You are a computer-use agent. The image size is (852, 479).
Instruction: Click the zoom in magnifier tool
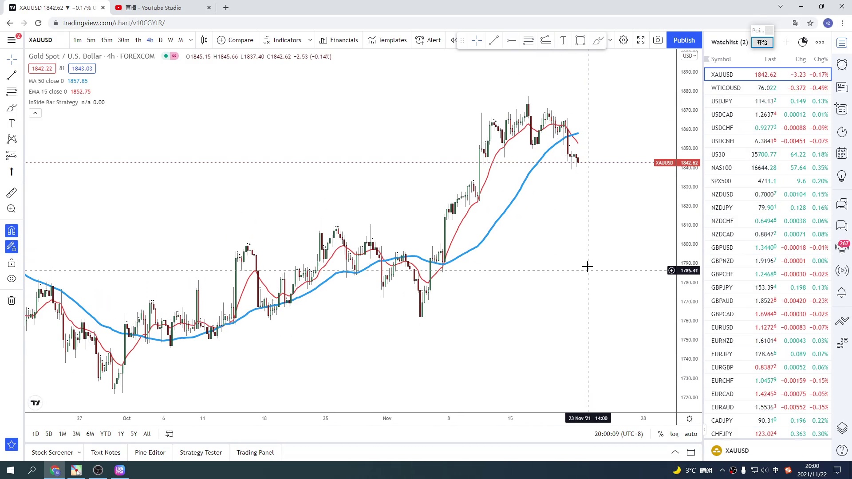12,209
